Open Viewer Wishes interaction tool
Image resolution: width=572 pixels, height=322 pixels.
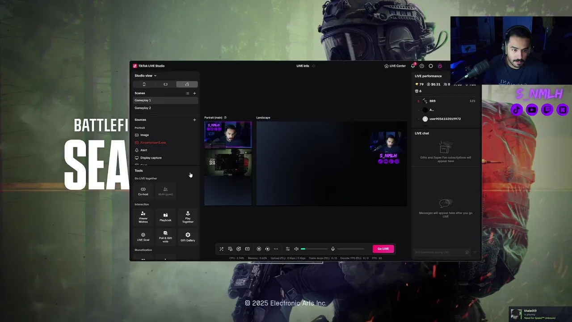(143, 217)
